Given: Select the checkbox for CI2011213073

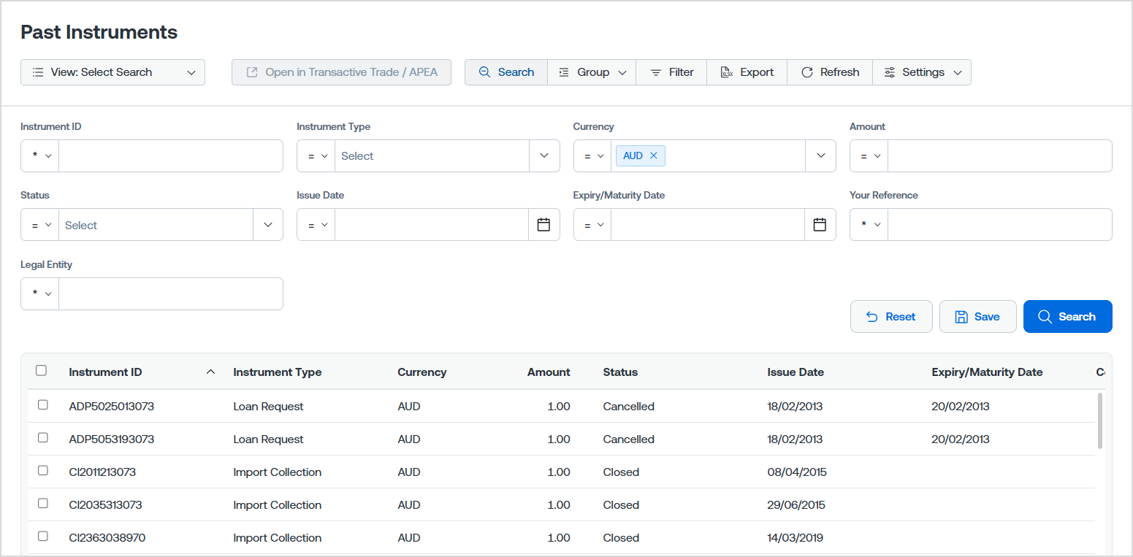Looking at the screenshot, I should click(x=42, y=470).
